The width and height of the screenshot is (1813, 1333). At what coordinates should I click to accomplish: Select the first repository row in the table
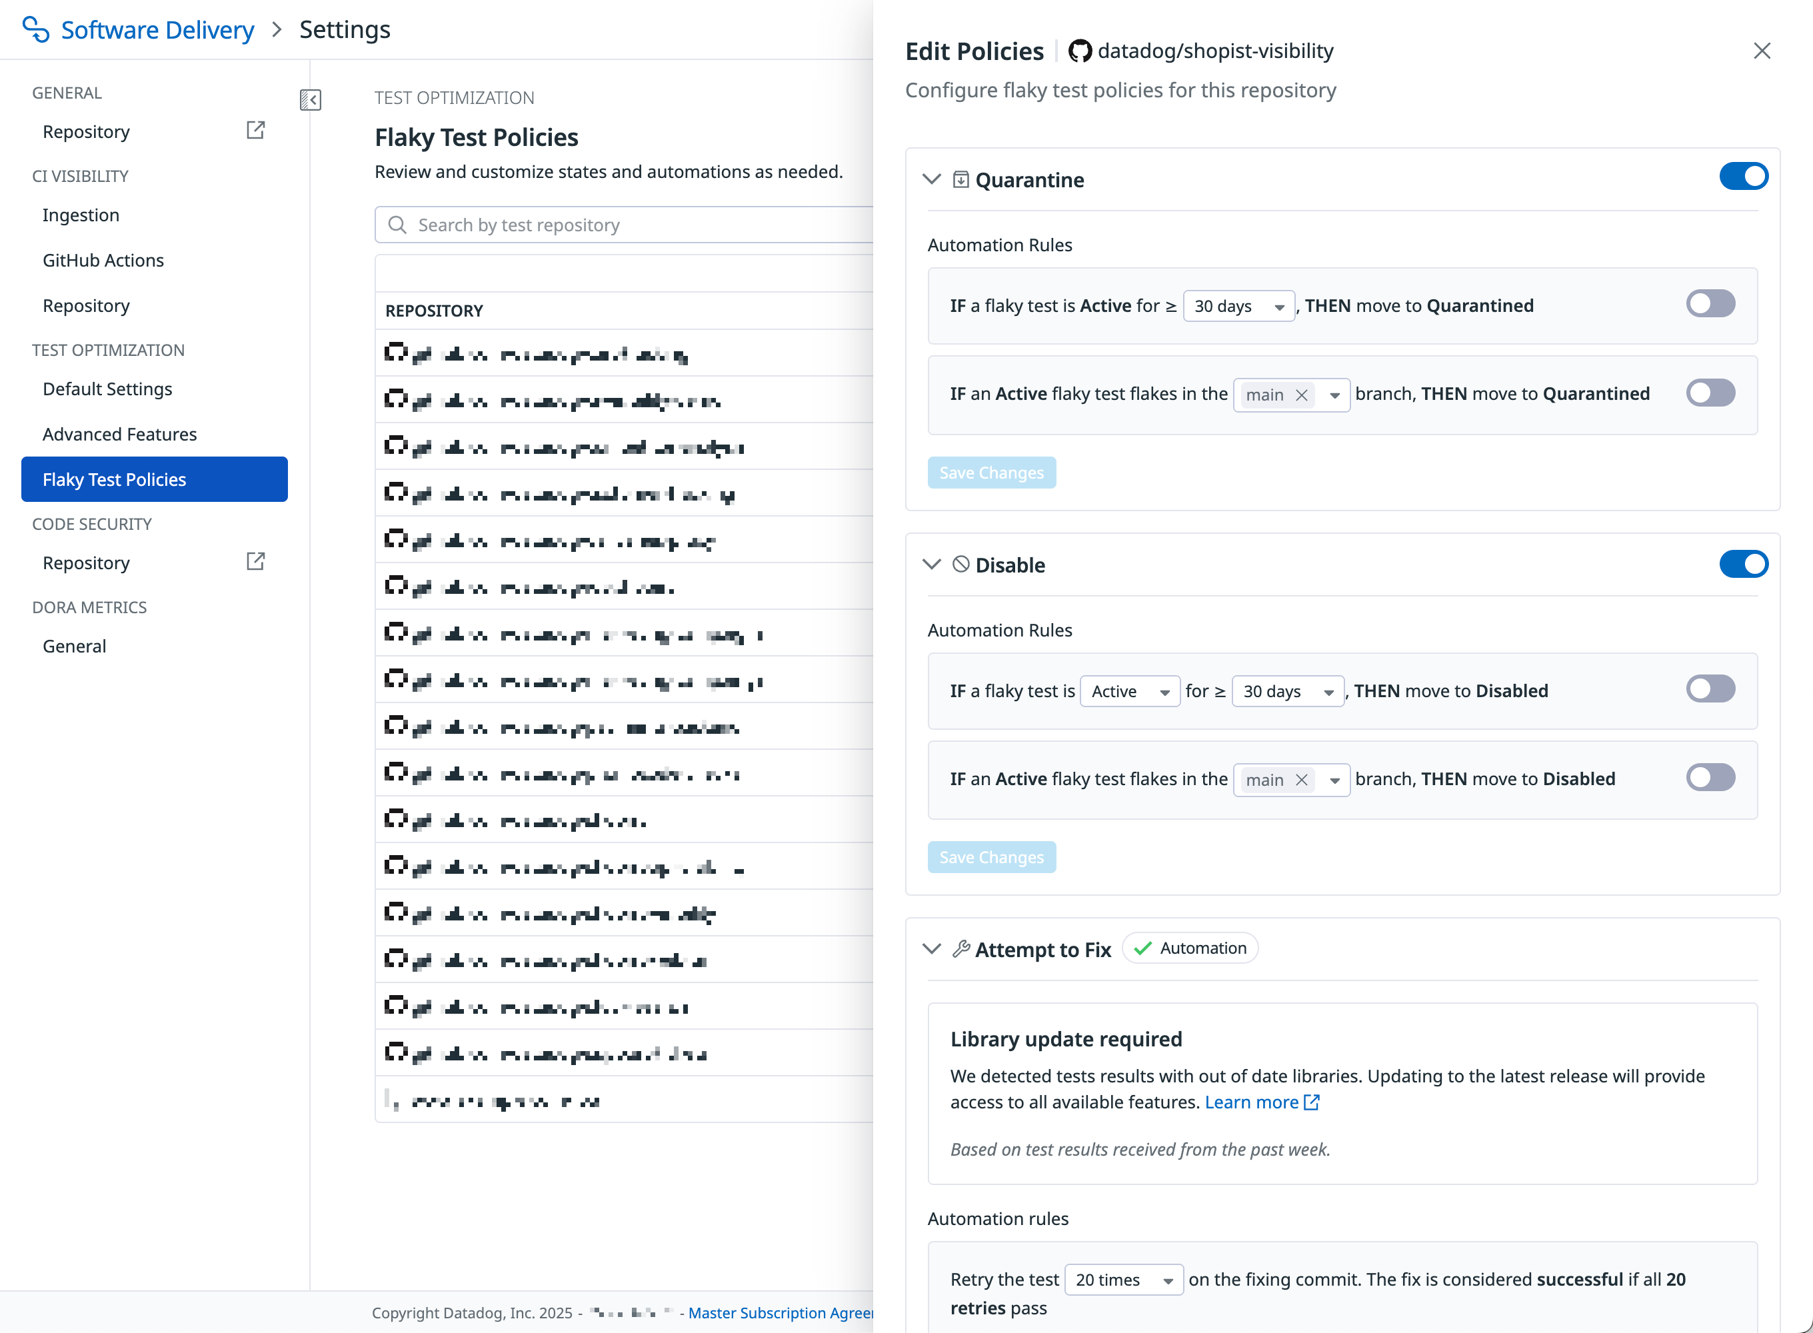(625, 353)
